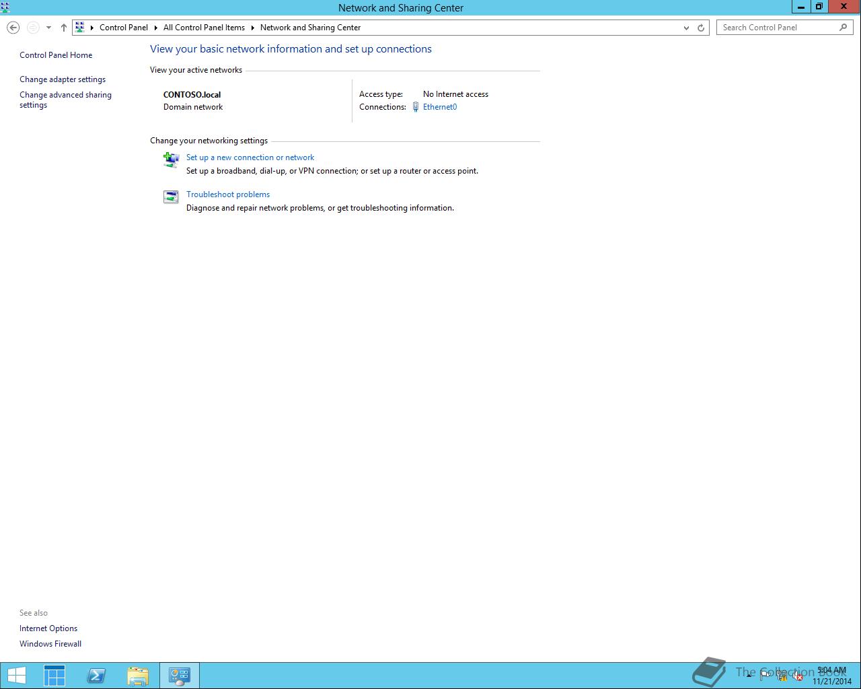The height and width of the screenshot is (689, 861).
Task: Go up one level with the Up arrow
Action: point(64,28)
